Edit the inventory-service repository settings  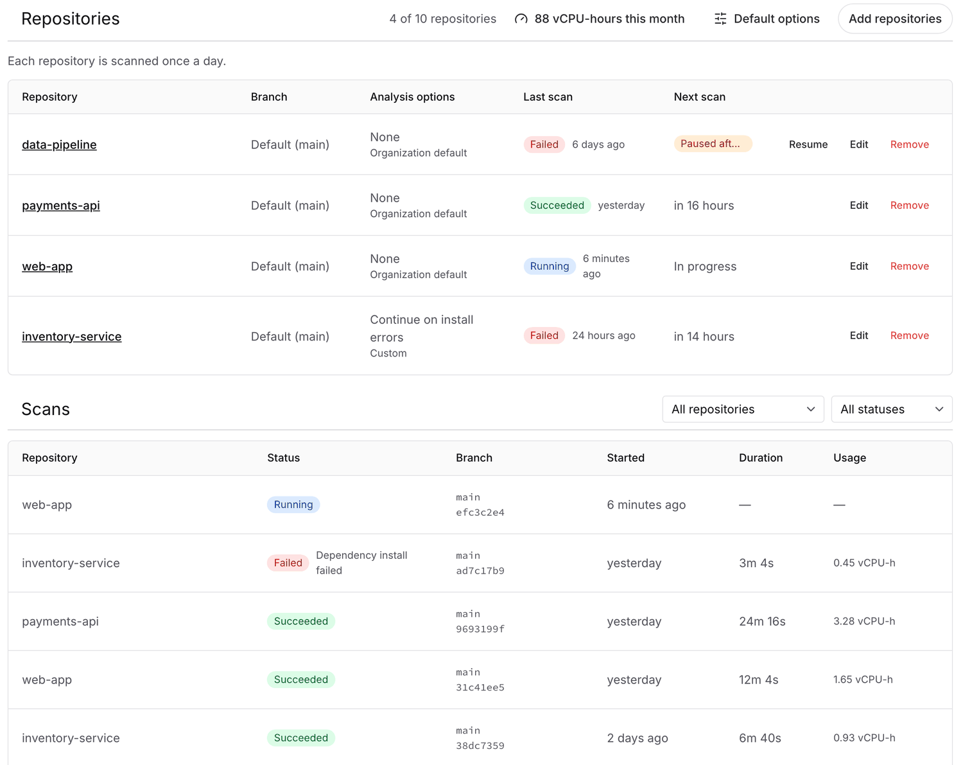click(x=859, y=335)
